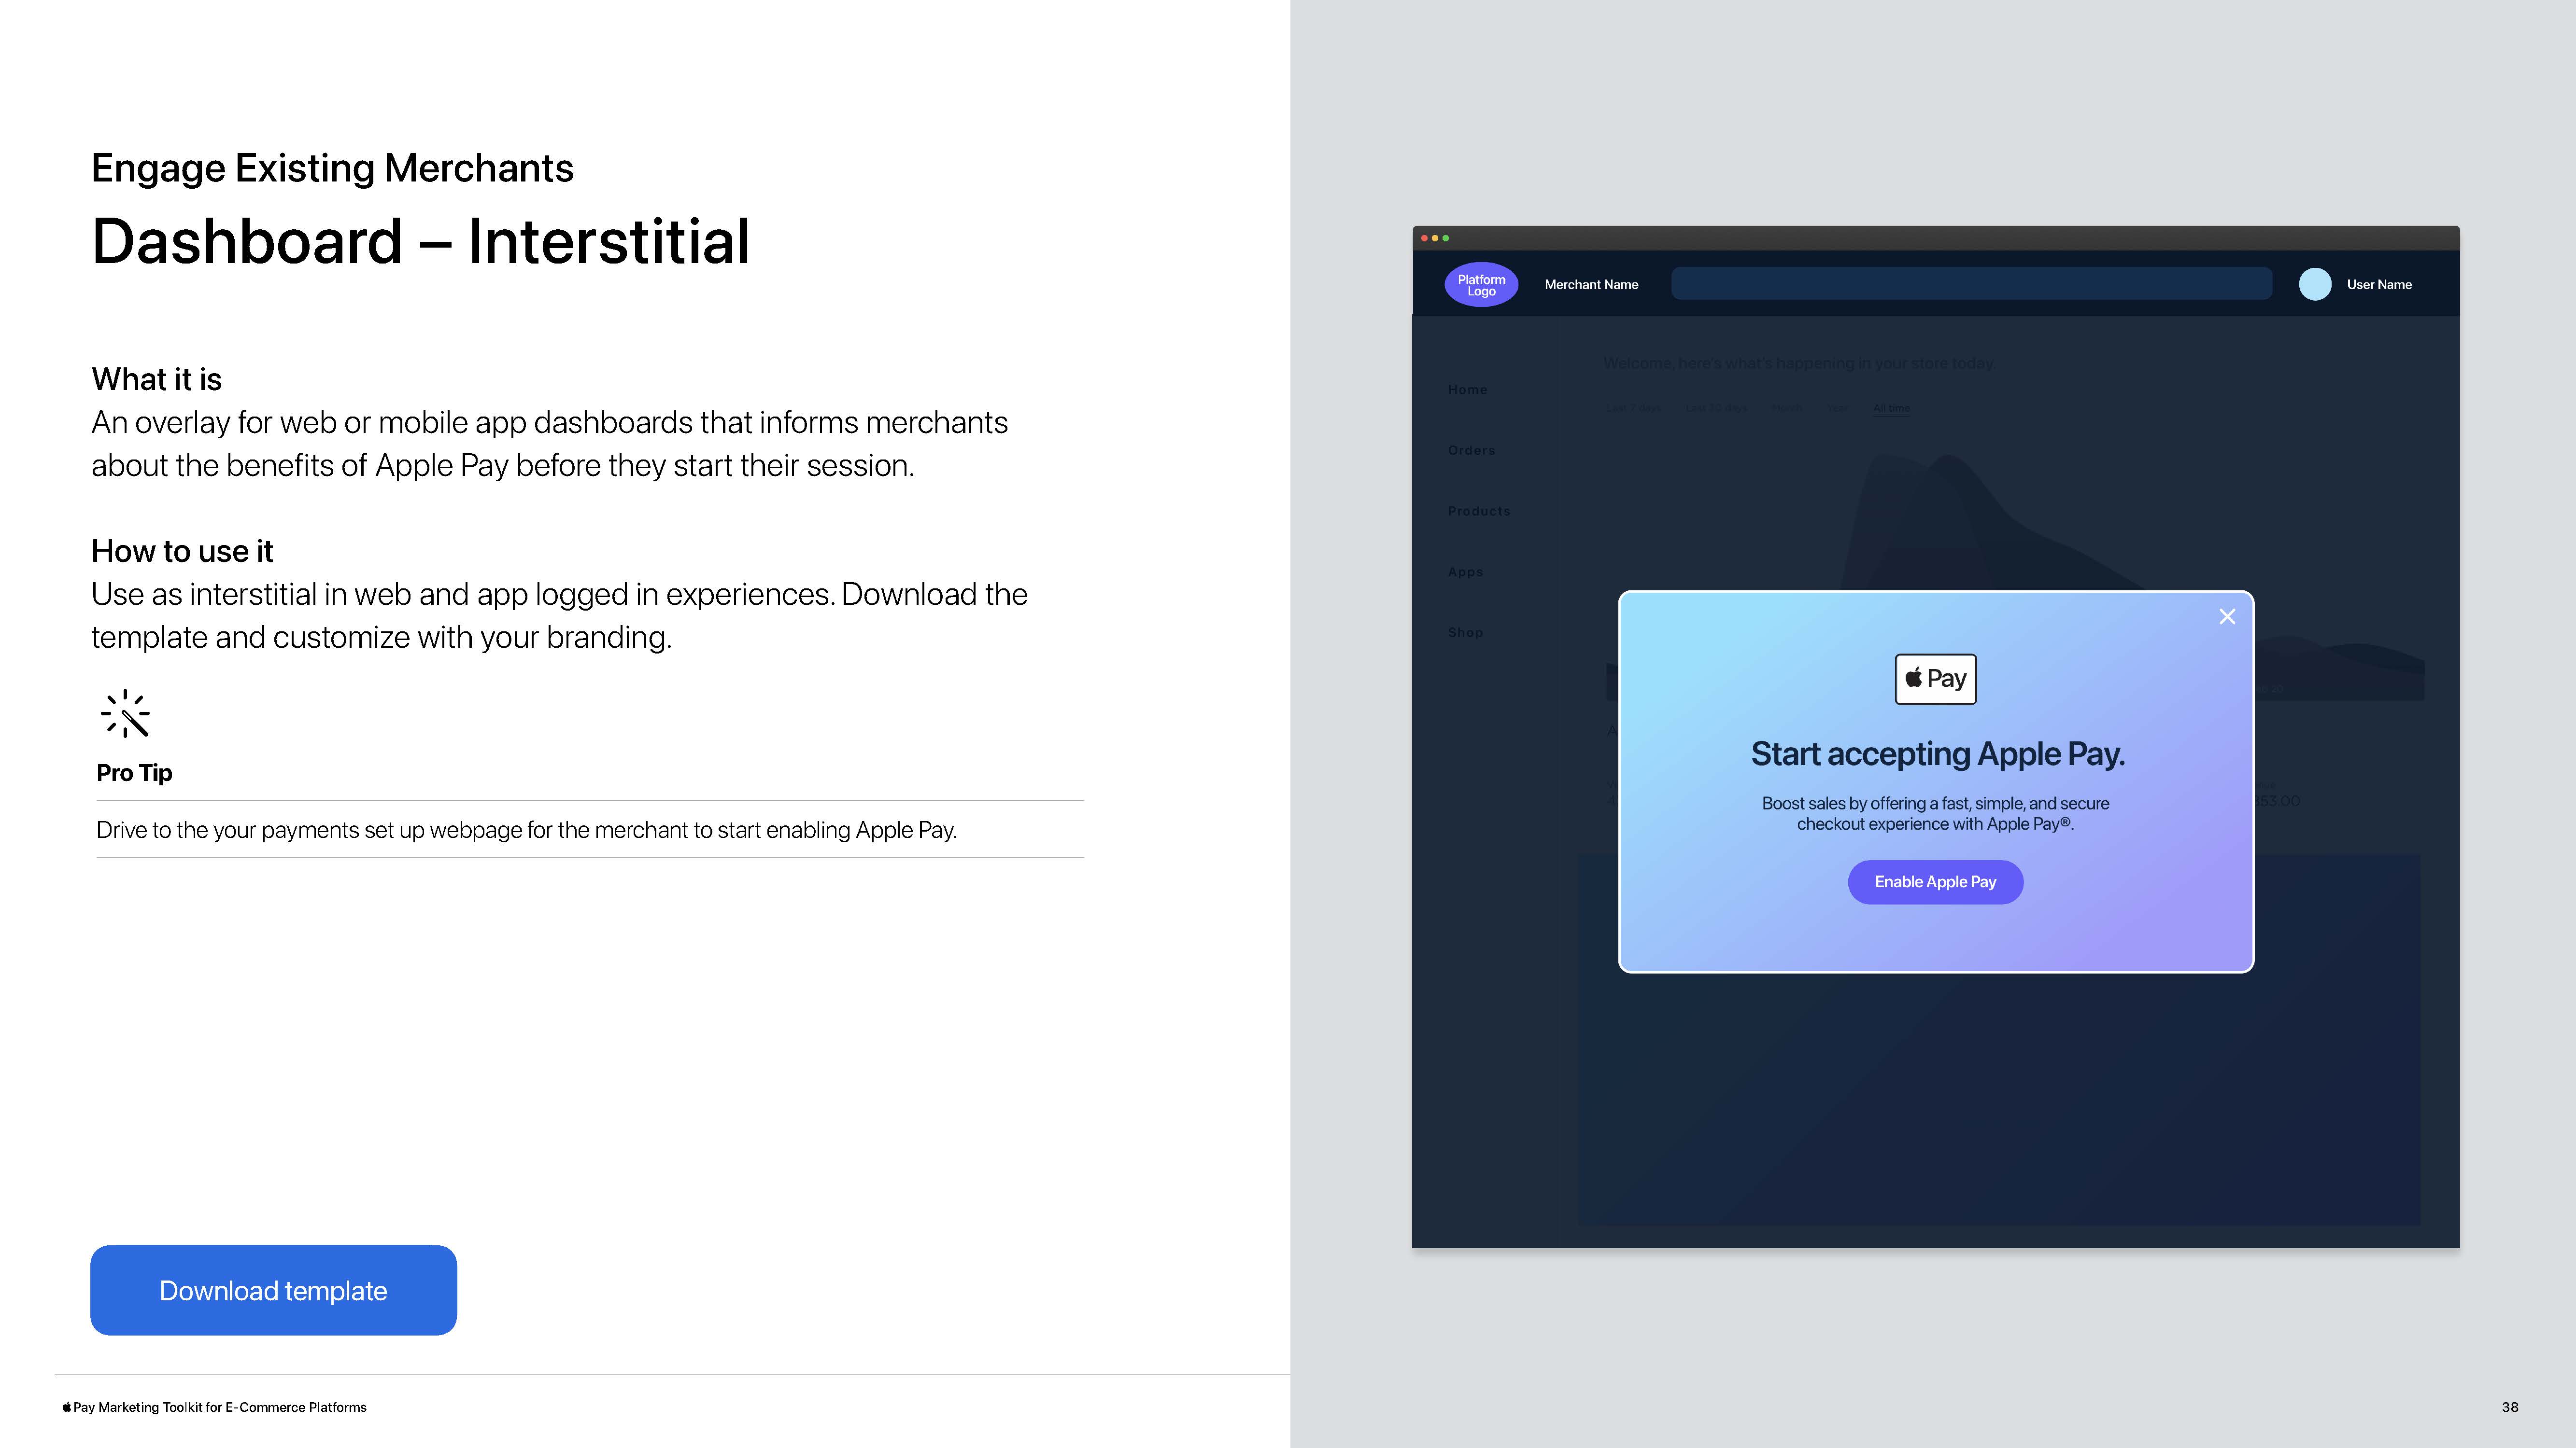Click the "Boost sales by offering" description text
2576x1448 pixels.
pos(1935,813)
